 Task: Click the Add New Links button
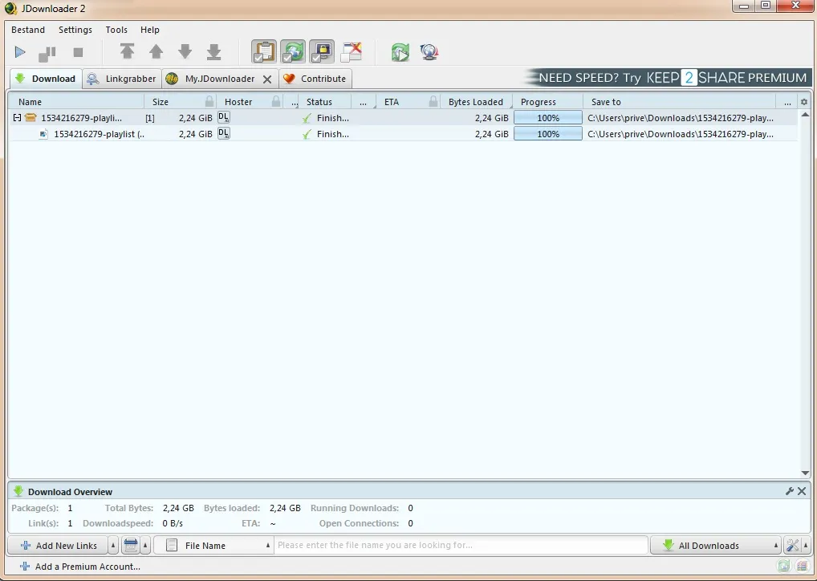[58, 545]
